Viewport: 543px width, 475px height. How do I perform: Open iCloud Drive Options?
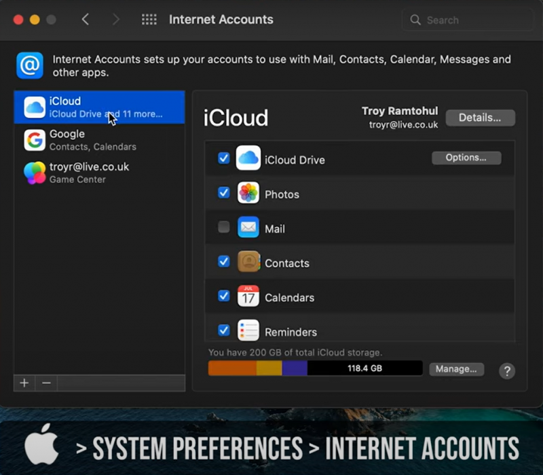(x=466, y=158)
